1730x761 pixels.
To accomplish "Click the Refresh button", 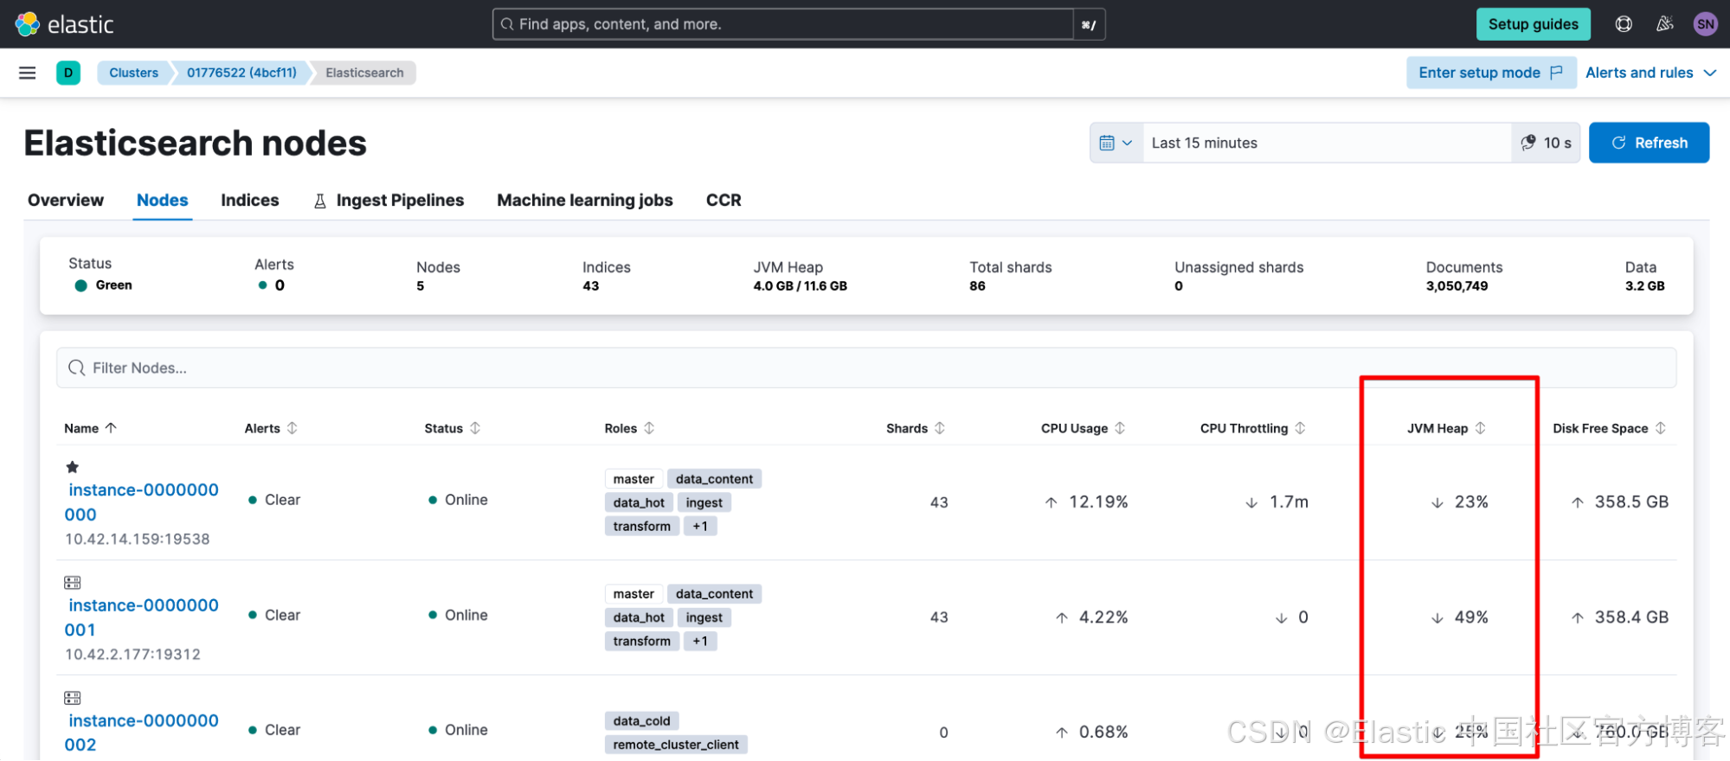I will point(1649,143).
